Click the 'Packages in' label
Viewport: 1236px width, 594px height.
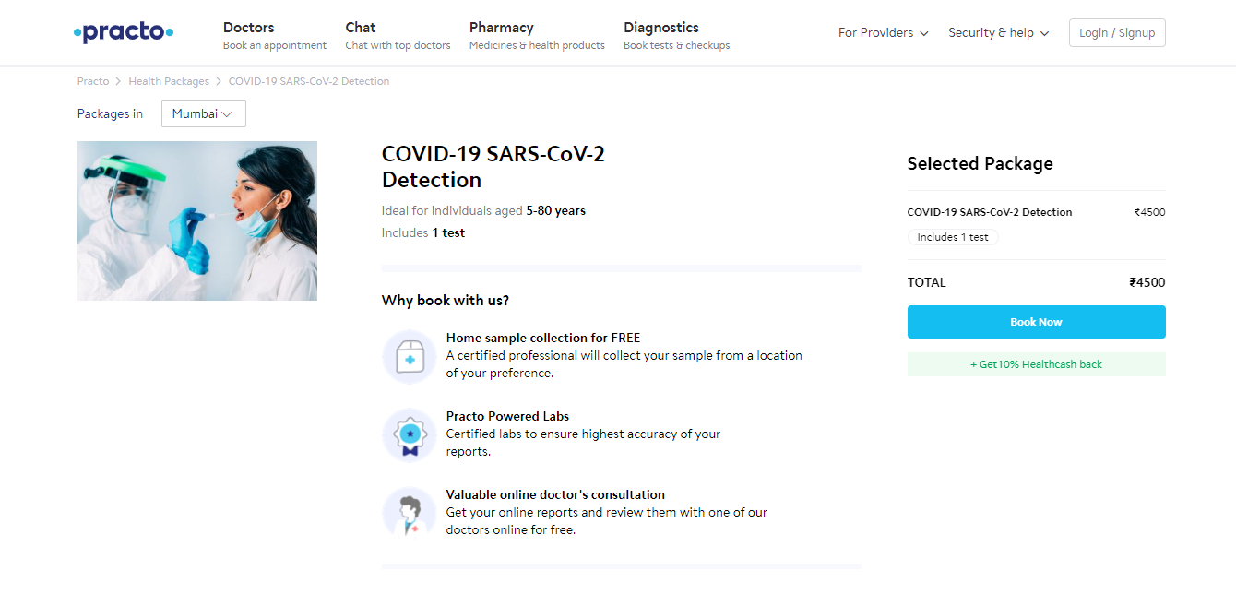click(x=111, y=114)
